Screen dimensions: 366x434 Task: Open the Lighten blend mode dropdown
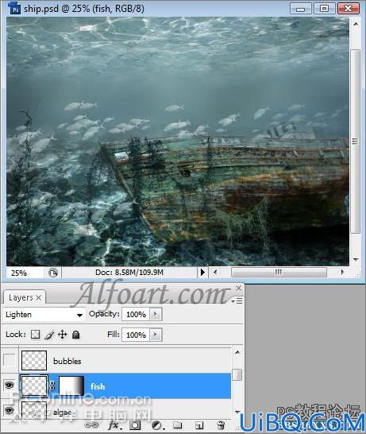click(44, 315)
